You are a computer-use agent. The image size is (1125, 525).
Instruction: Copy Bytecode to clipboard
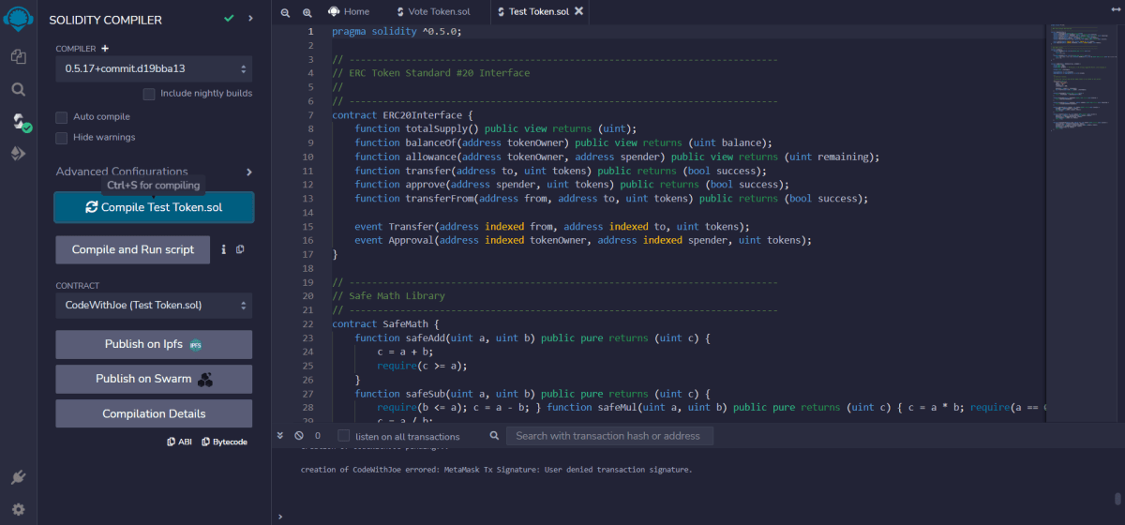[x=224, y=442]
